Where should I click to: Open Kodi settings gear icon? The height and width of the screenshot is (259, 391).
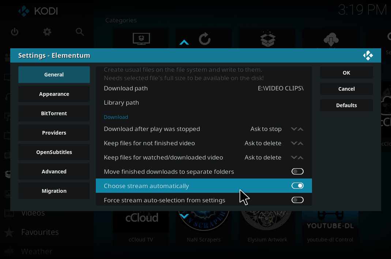47,32
